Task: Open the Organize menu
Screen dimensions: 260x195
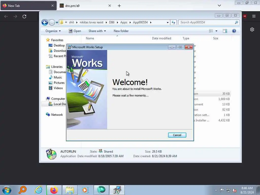Action: [x=53, y=31]
